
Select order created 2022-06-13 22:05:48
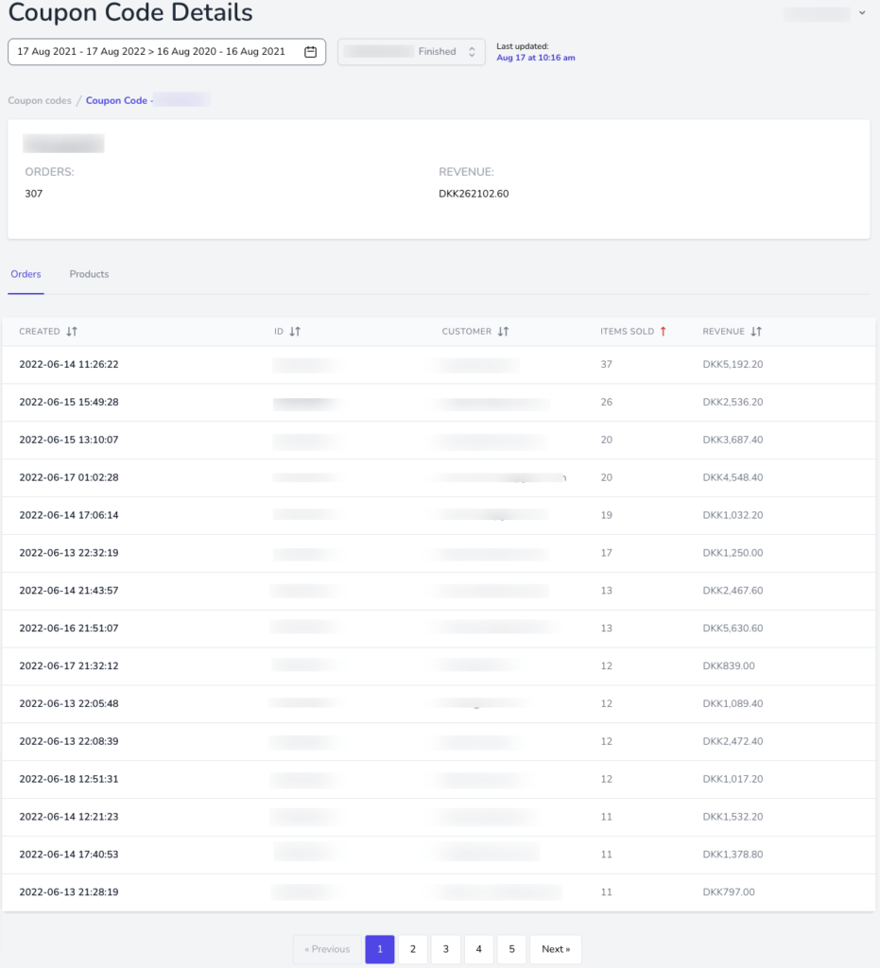(439, 703)
